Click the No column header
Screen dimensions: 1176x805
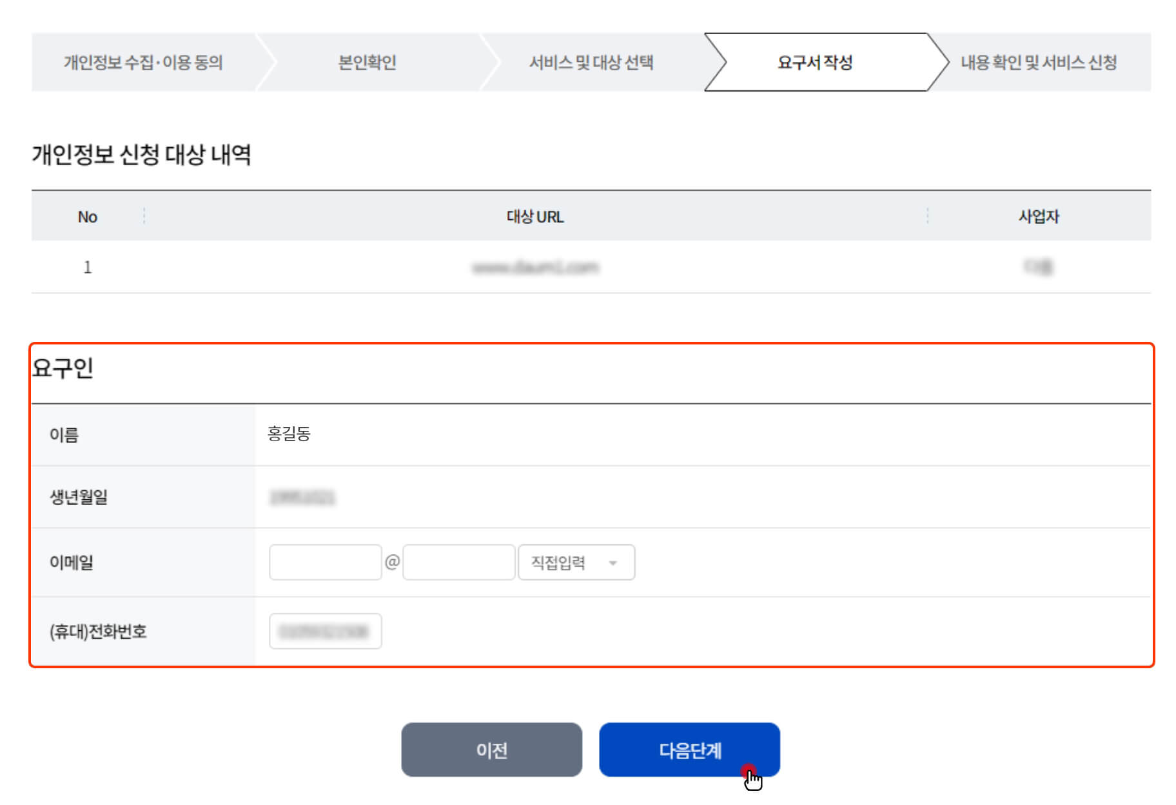[x=88, y=217]
